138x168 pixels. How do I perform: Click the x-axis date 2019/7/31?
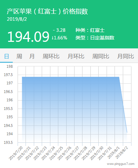tap(105, 153)
